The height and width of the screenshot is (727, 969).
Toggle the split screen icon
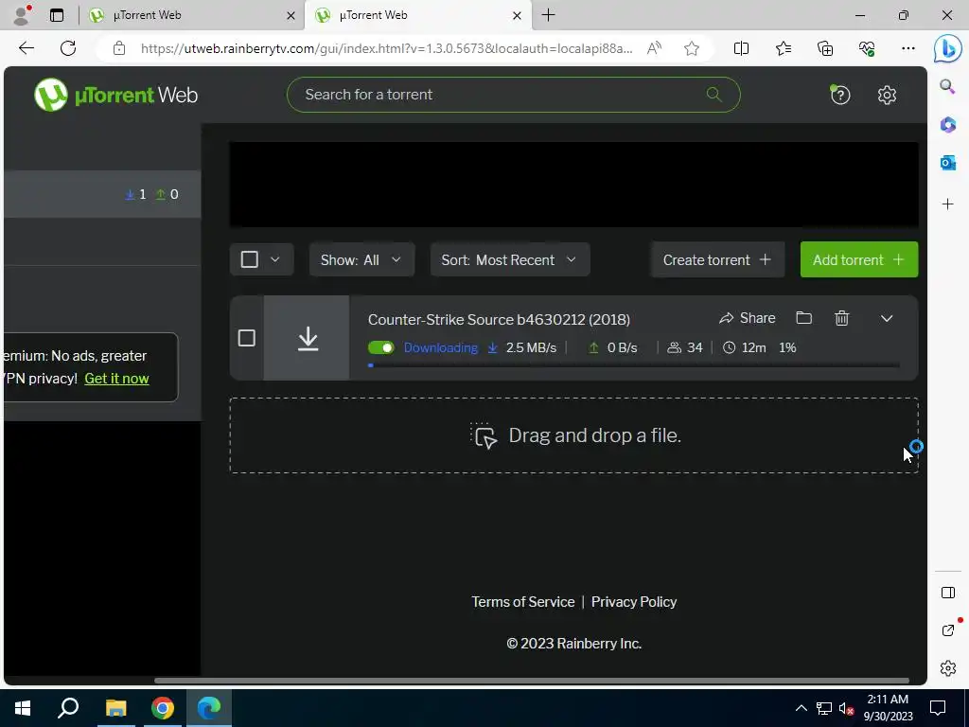pyautogui.click(x=741, y=48)
